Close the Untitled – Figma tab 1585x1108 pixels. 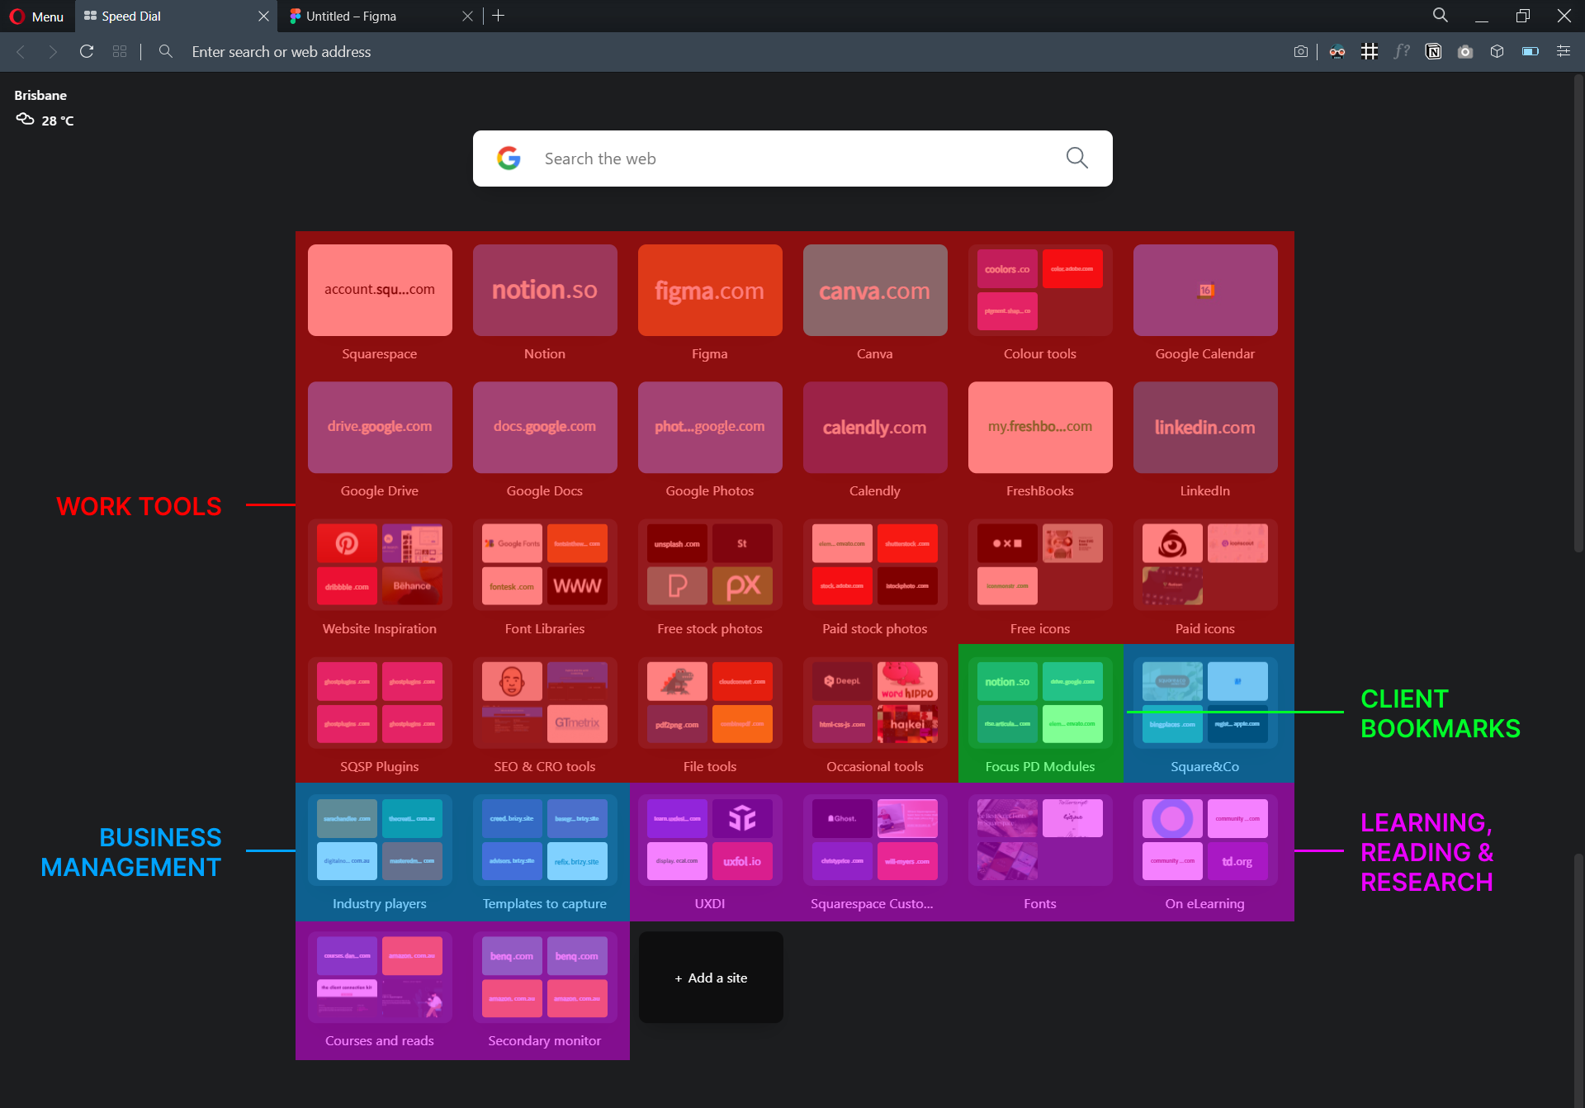467,16
